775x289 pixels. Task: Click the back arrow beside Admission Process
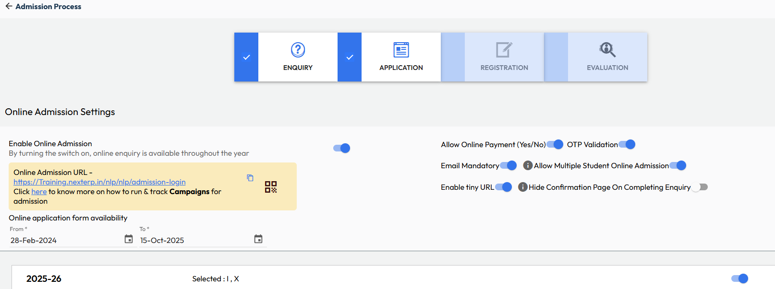9,7
